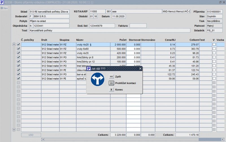Click the field showing aaa
Image resolution: width=226 pixels, height=142 pixels.
(137, 12)
